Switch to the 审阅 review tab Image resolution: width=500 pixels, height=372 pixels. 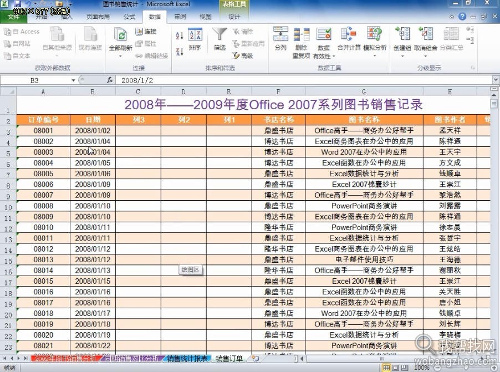click(180, 17)
